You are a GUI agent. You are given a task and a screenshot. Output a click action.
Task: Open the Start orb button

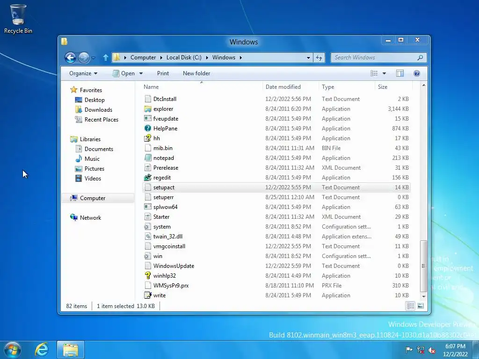pyautogui.click(x=12, y=350)
